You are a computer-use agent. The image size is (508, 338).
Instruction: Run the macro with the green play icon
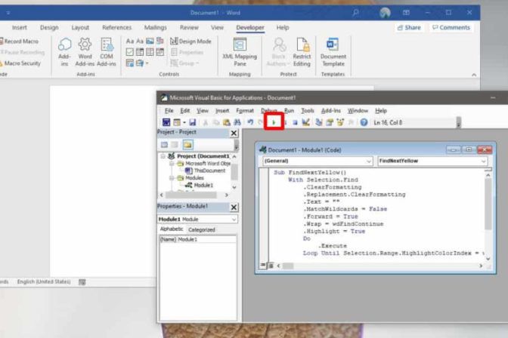[274, 122]
